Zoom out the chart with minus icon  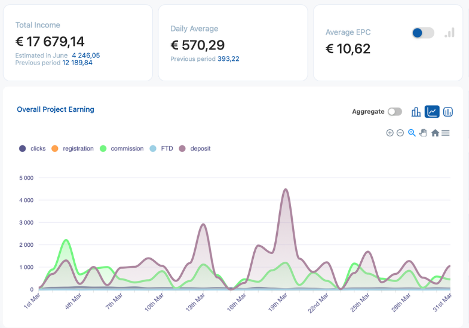pos(400,133)
